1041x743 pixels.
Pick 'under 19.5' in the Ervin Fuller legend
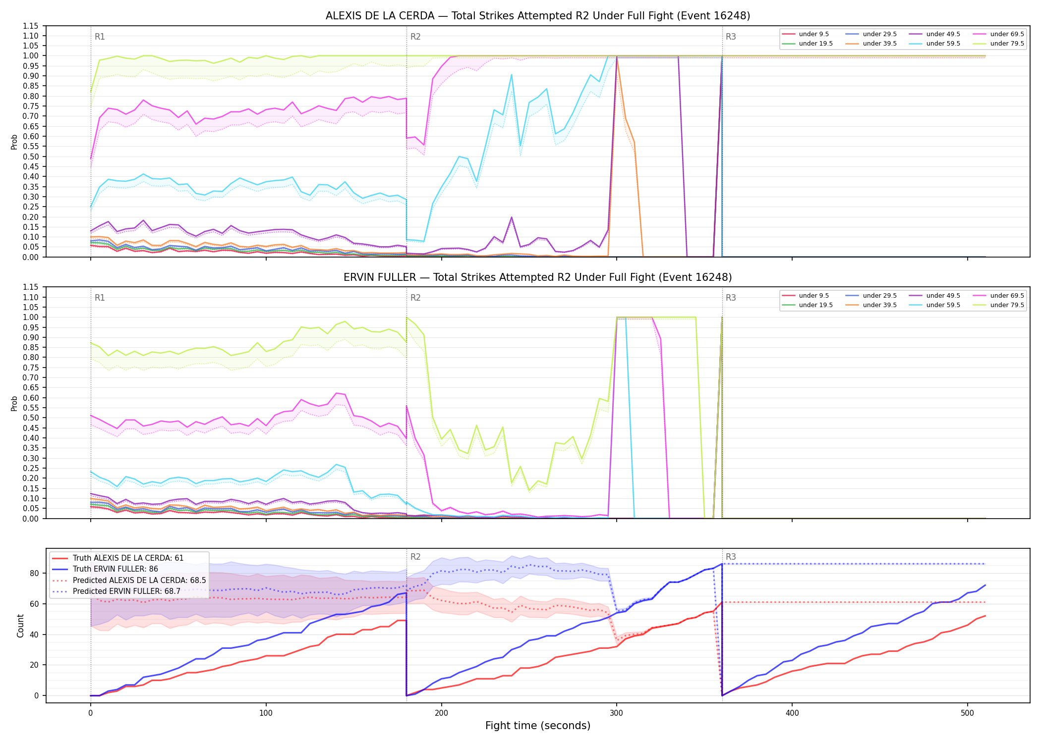tap(807, 305)
